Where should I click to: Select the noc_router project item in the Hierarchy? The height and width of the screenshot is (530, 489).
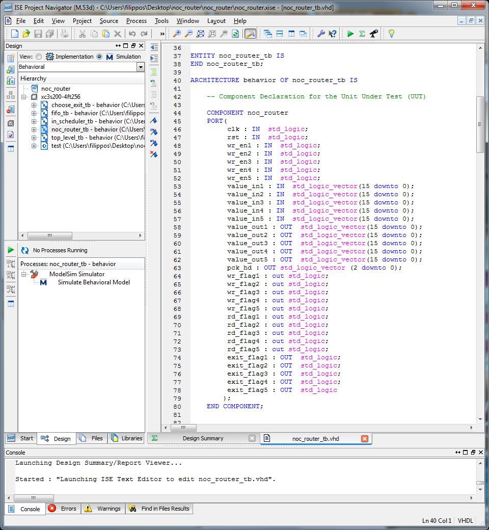[56, 89]
